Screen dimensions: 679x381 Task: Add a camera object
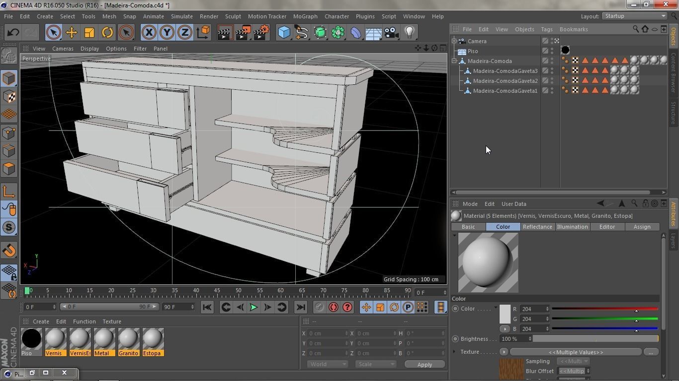click(392, 33)
